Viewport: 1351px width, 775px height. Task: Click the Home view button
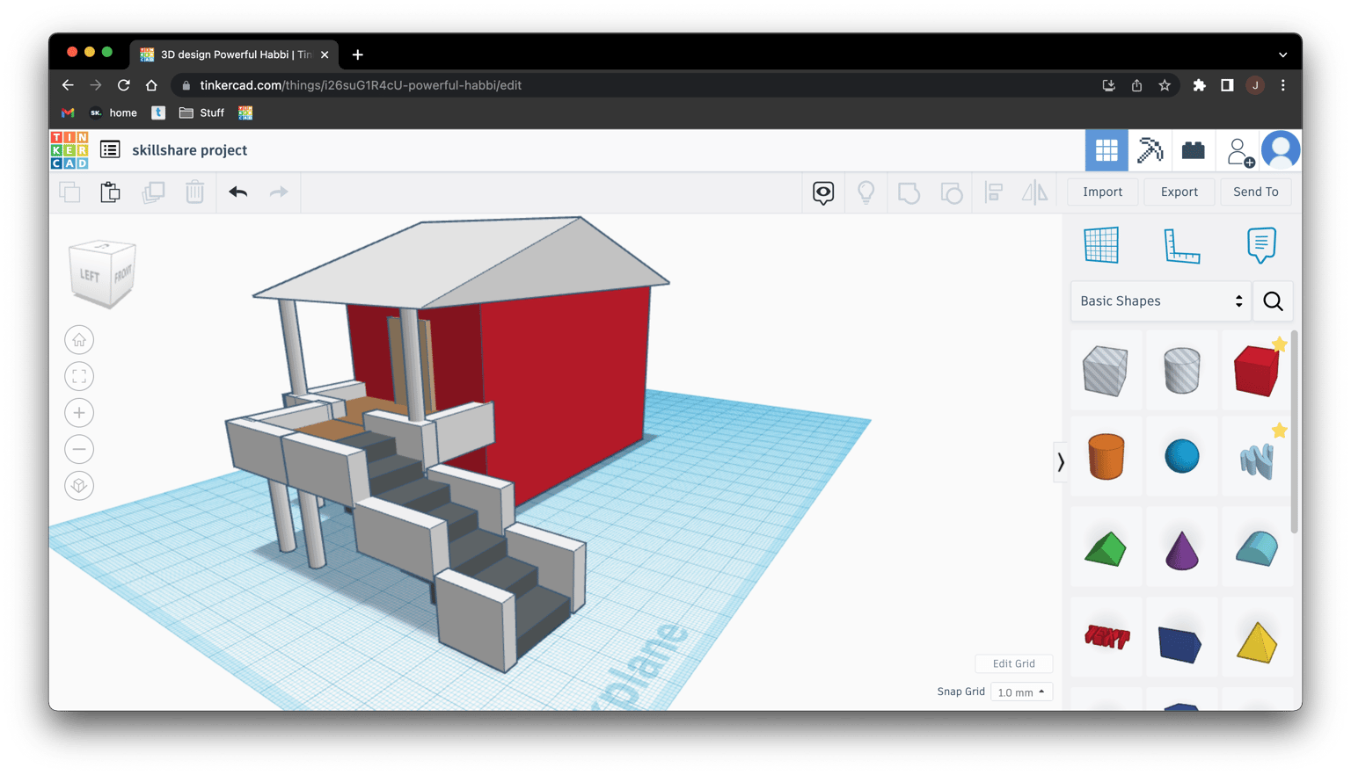pyautogui.click(x=79, y=340)
